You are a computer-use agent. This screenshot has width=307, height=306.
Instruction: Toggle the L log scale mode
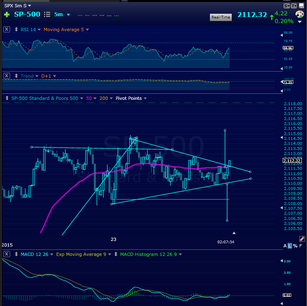(x=290, y=246)
